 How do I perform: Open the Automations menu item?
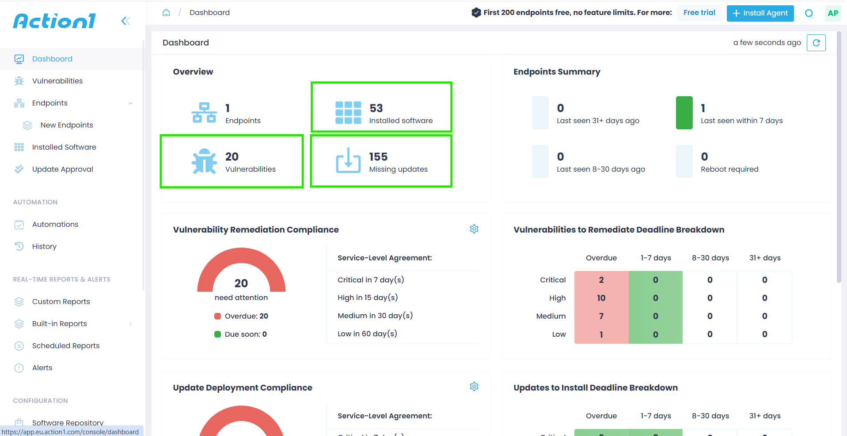click(55, 224)
